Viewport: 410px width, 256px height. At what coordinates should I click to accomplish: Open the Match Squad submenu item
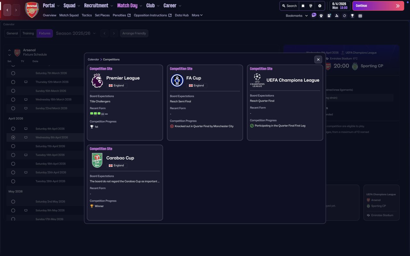pos(69,15)
